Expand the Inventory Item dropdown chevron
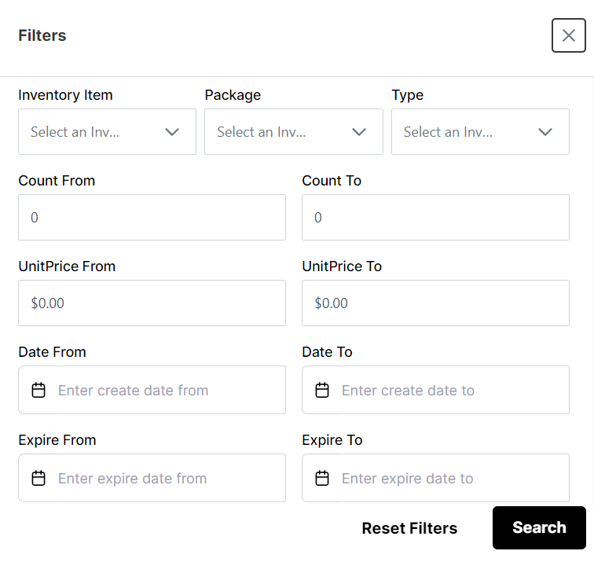Image resolution: width=594 pixels, height=562 pixels. point(172,132)
